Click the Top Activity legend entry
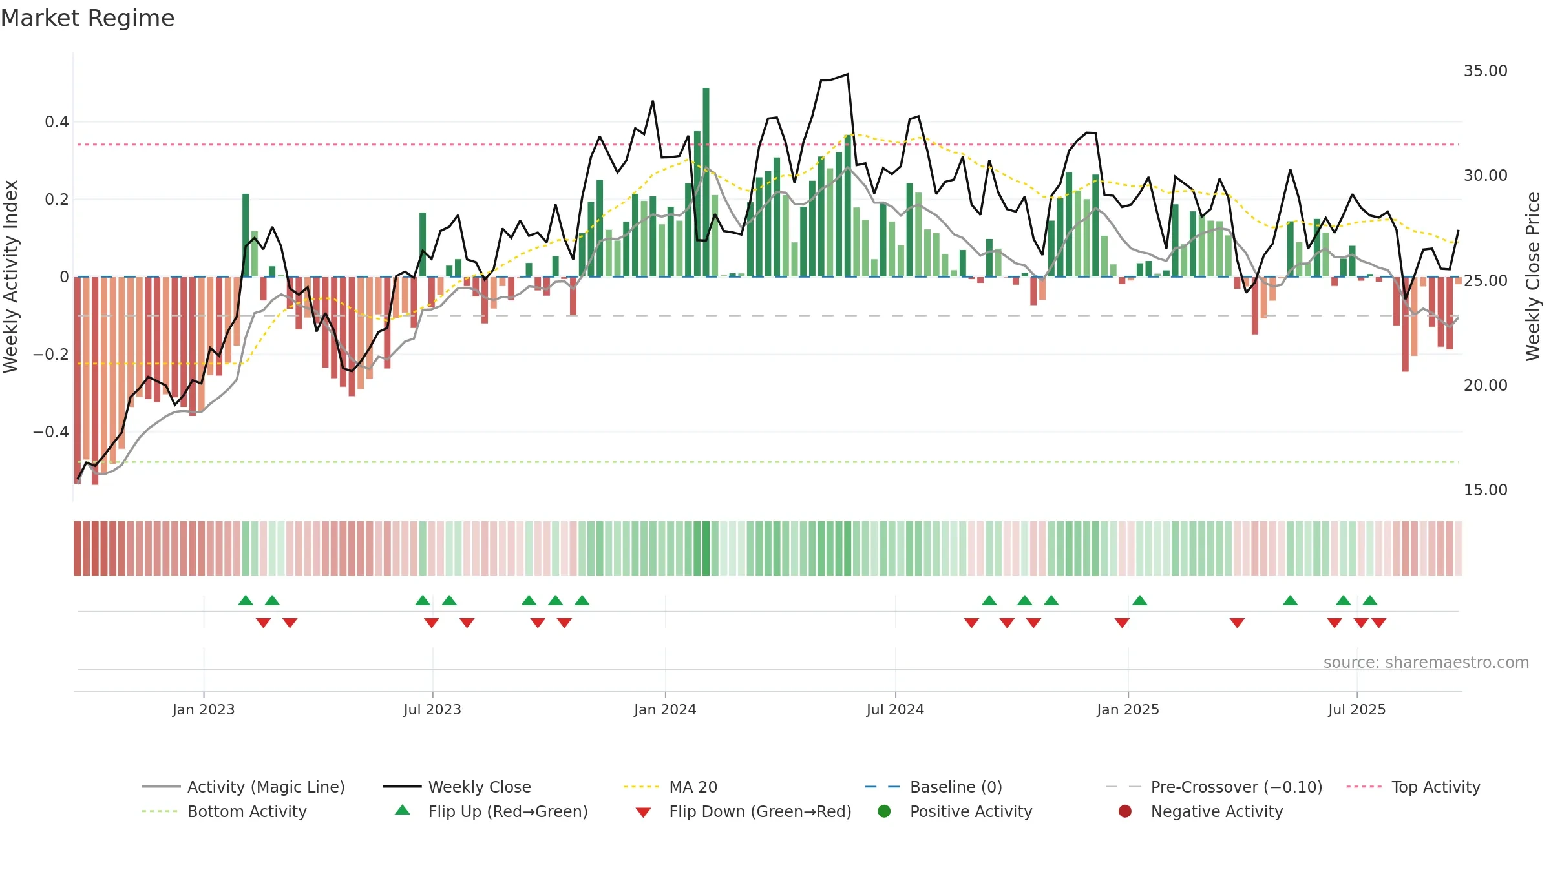Screen dimensions: 1551x872 (1413, 787)
